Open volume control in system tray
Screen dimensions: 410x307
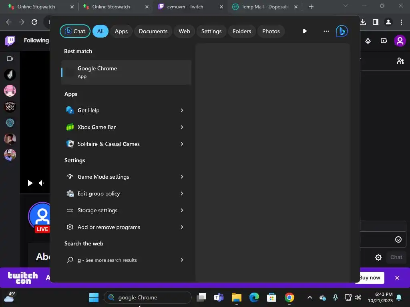[358, 297]
